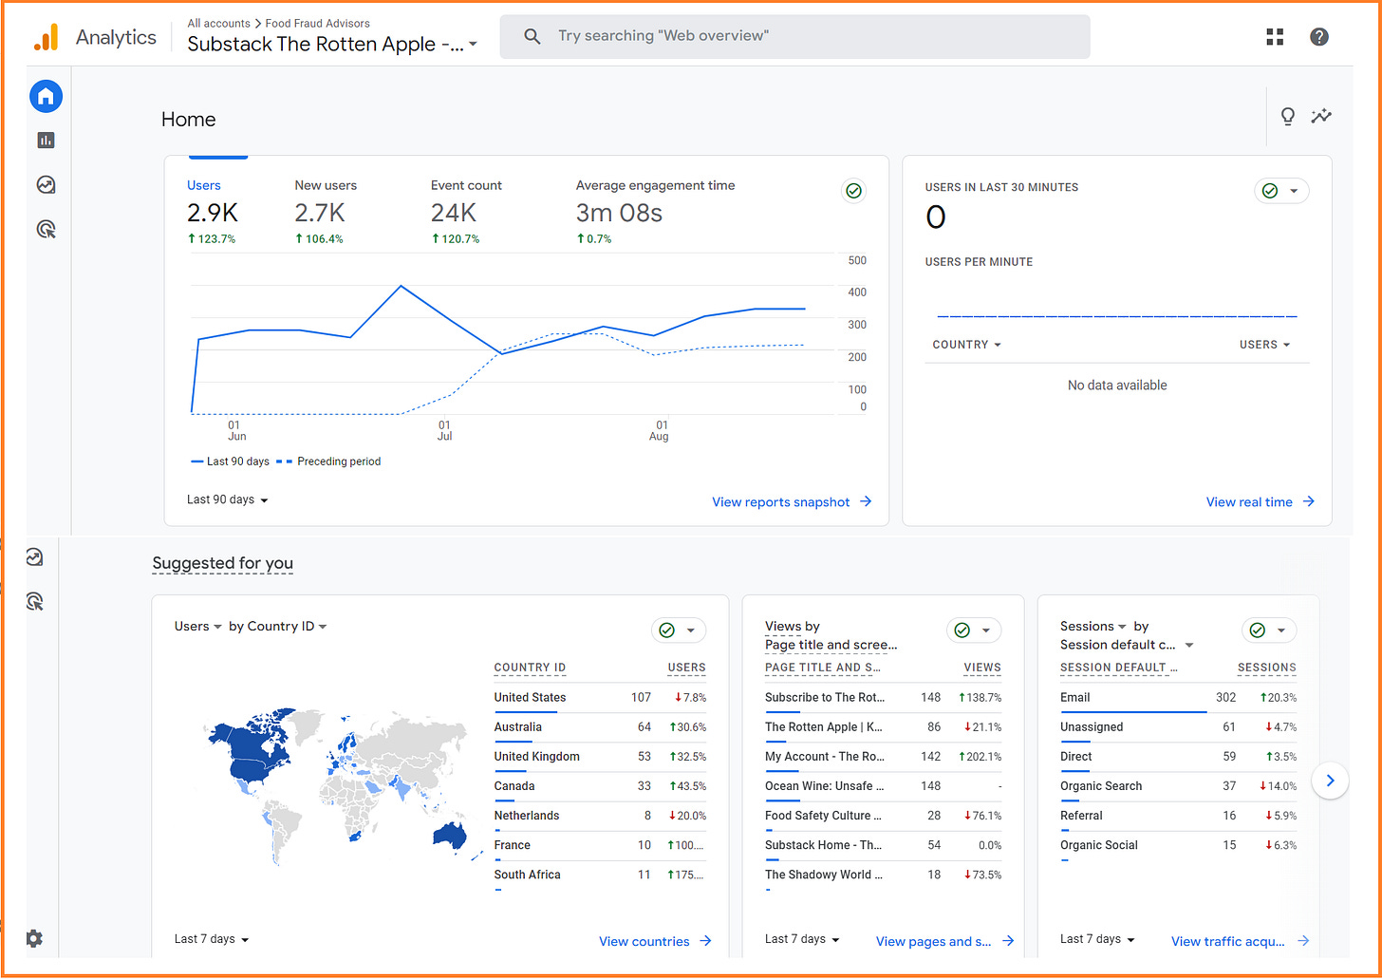This screenshot has height=979, width=1382.
Task: Open the Home icon in the sidebar
Action: pos(46,95)
